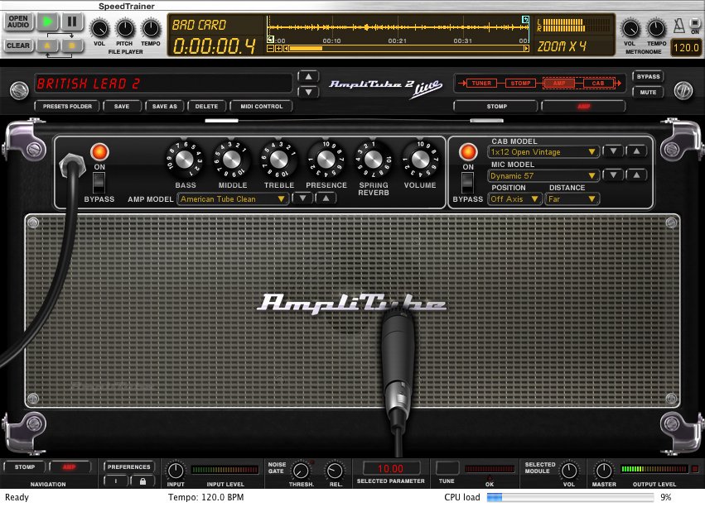Viewport: 705px width, 507px height.
Task: Open the mic Position dropdown
Action: tap(514, 199)
